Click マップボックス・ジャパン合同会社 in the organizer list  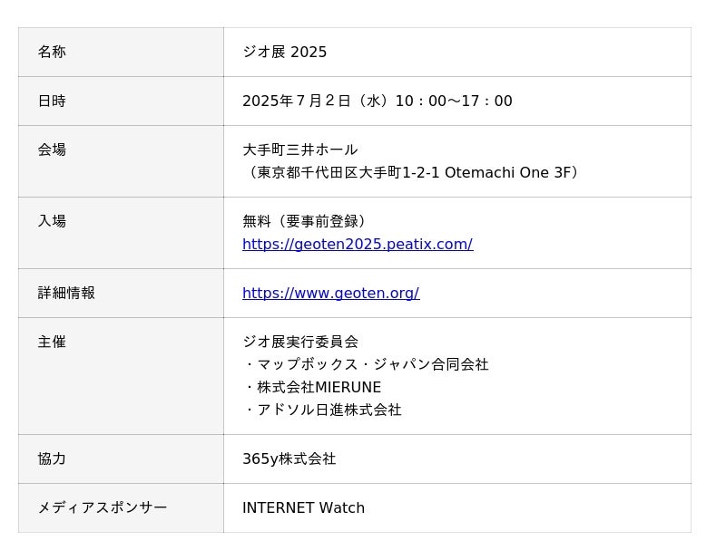(371, 365)
